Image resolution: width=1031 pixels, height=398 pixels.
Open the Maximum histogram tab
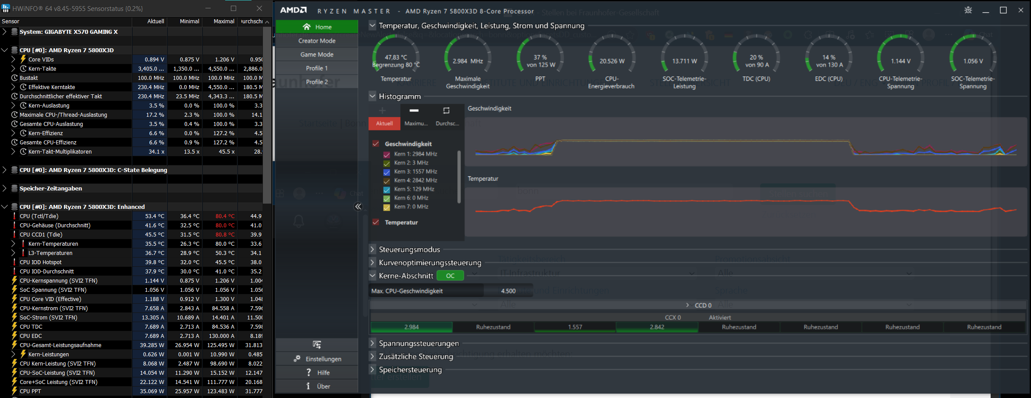416,117
